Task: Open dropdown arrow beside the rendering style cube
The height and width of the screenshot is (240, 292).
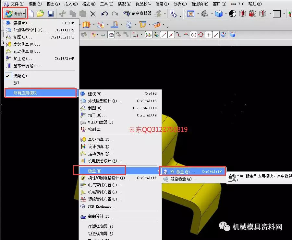Action: tap(226, 14)
